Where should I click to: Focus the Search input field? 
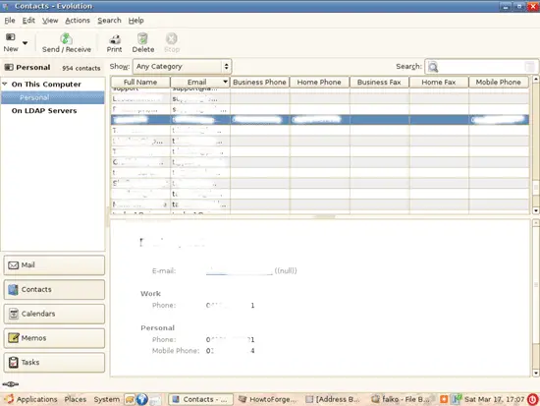[481, 67]
